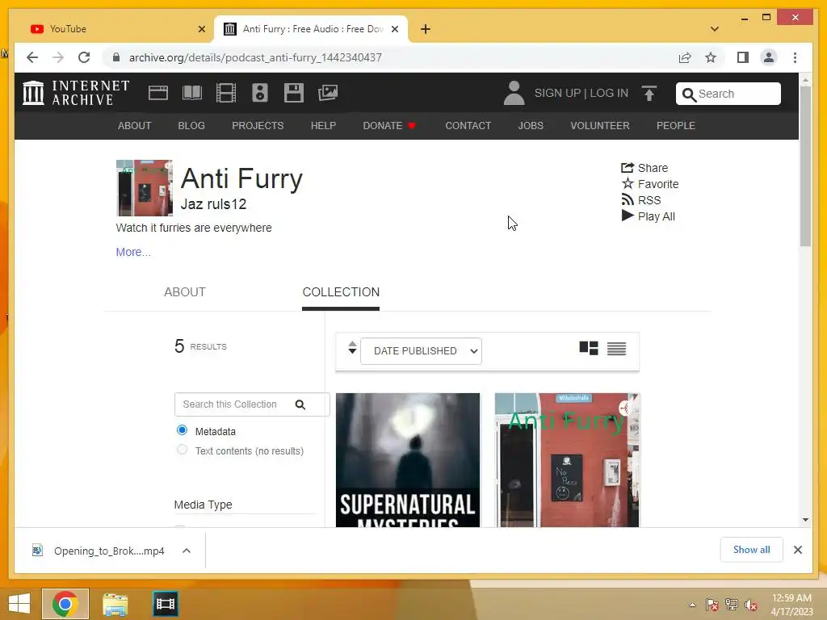
Task: Submit the collection search magnifier
Action: coord(300,404)
